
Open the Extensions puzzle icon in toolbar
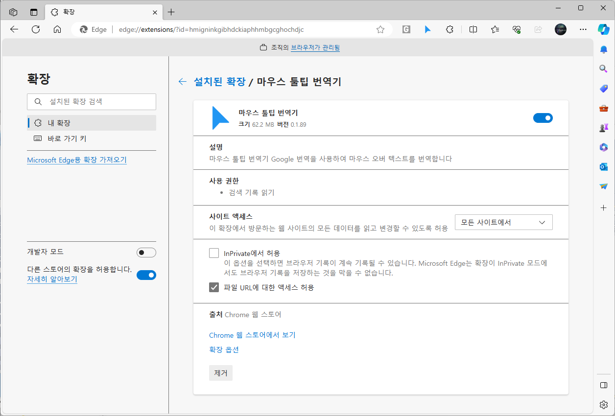tap(449, 29)
